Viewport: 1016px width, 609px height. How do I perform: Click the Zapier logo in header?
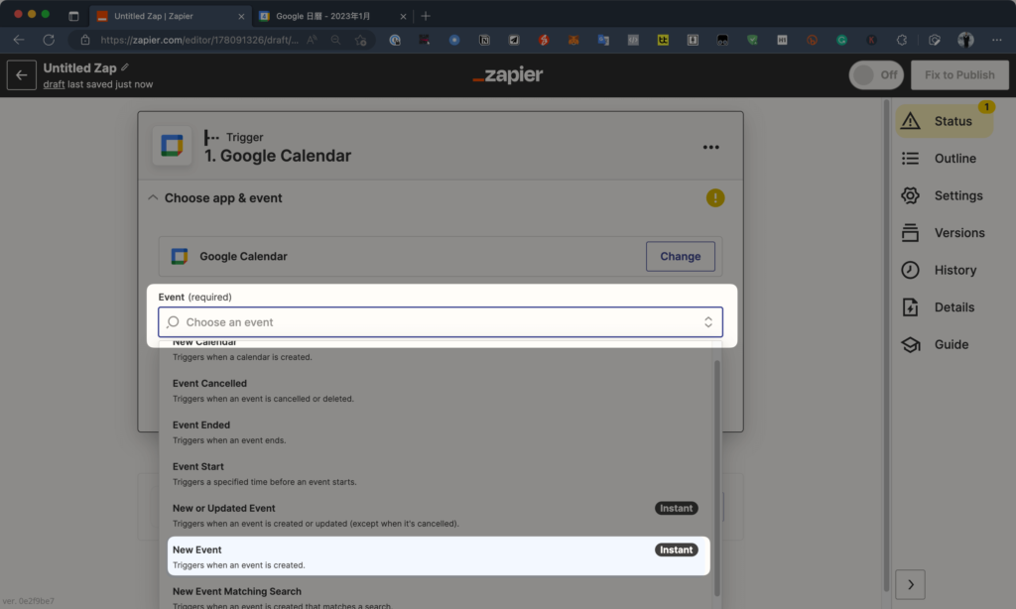click(508, 75)
